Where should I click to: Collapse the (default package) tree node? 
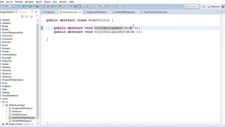[3, 105]
